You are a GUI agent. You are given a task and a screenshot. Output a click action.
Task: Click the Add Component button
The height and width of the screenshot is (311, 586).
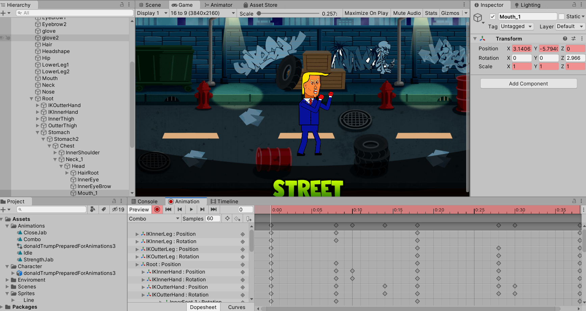[x=528, y=84]
